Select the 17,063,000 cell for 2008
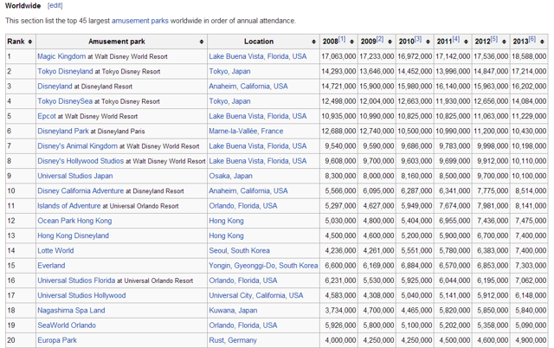 [338, 56]
